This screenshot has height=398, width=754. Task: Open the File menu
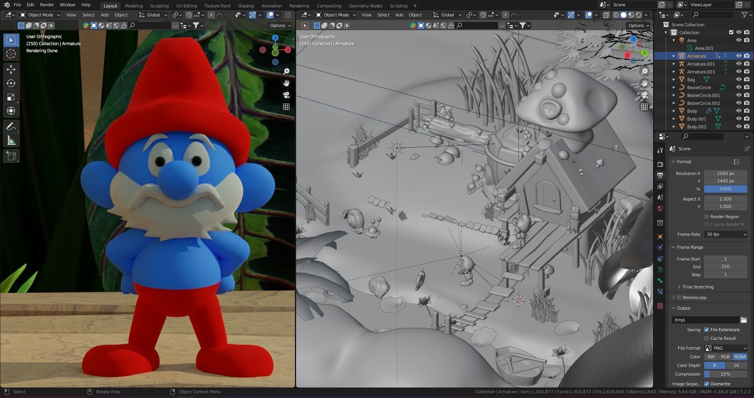tap(17, 5)
